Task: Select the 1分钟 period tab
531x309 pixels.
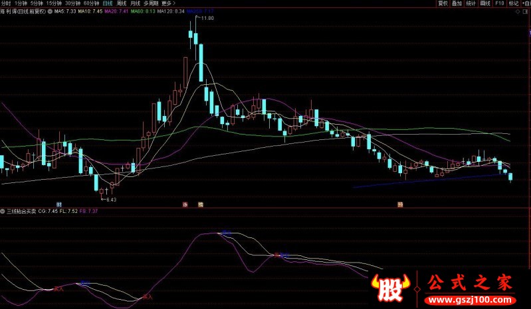Action: click(x=21, y=3)
